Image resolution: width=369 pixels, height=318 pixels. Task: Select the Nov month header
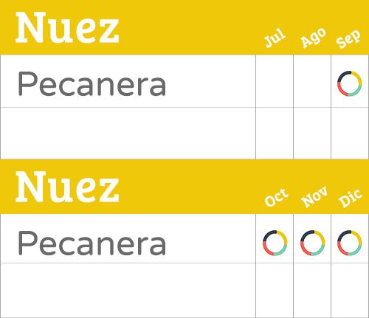click(x=314, y=197)
